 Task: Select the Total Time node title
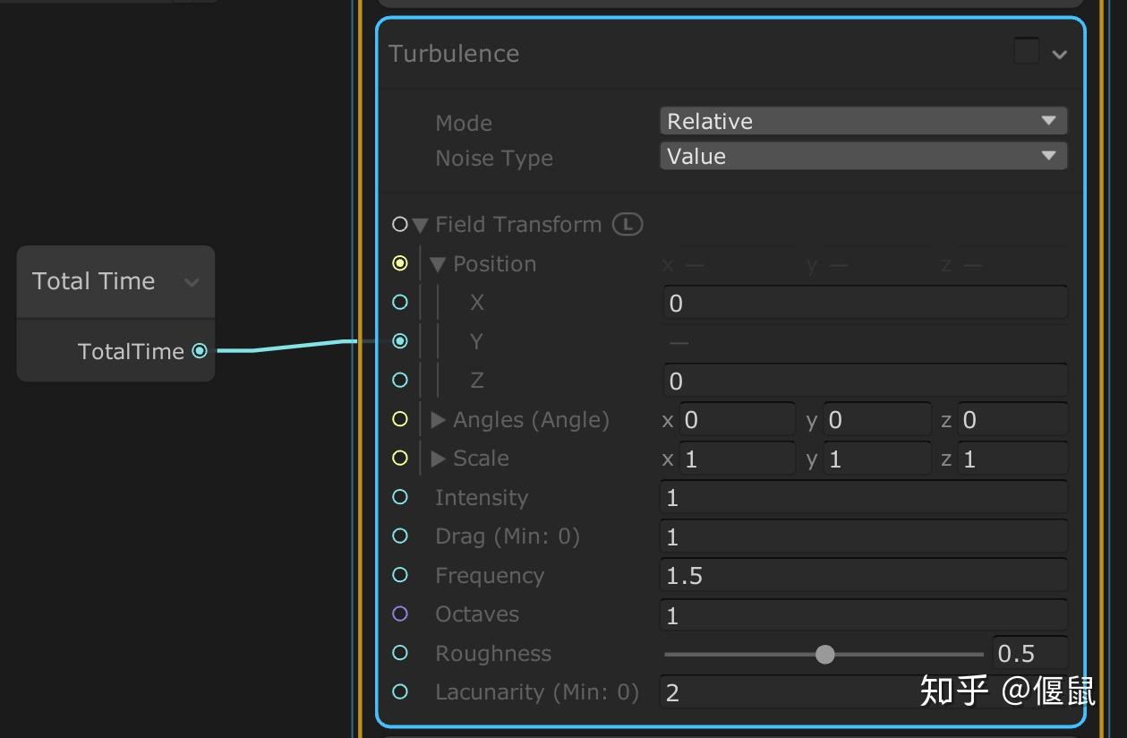coord(93,280)
